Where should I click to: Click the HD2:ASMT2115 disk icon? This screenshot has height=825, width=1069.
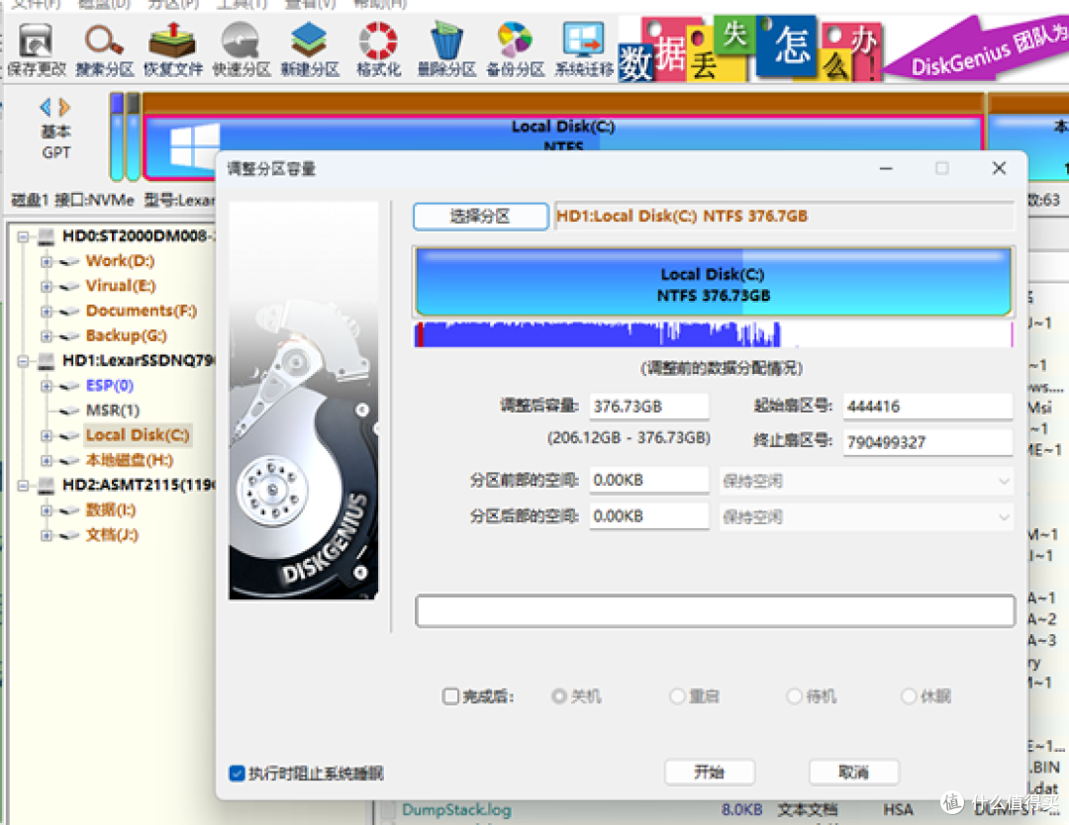pyautogui.click(x=46, y=486)
